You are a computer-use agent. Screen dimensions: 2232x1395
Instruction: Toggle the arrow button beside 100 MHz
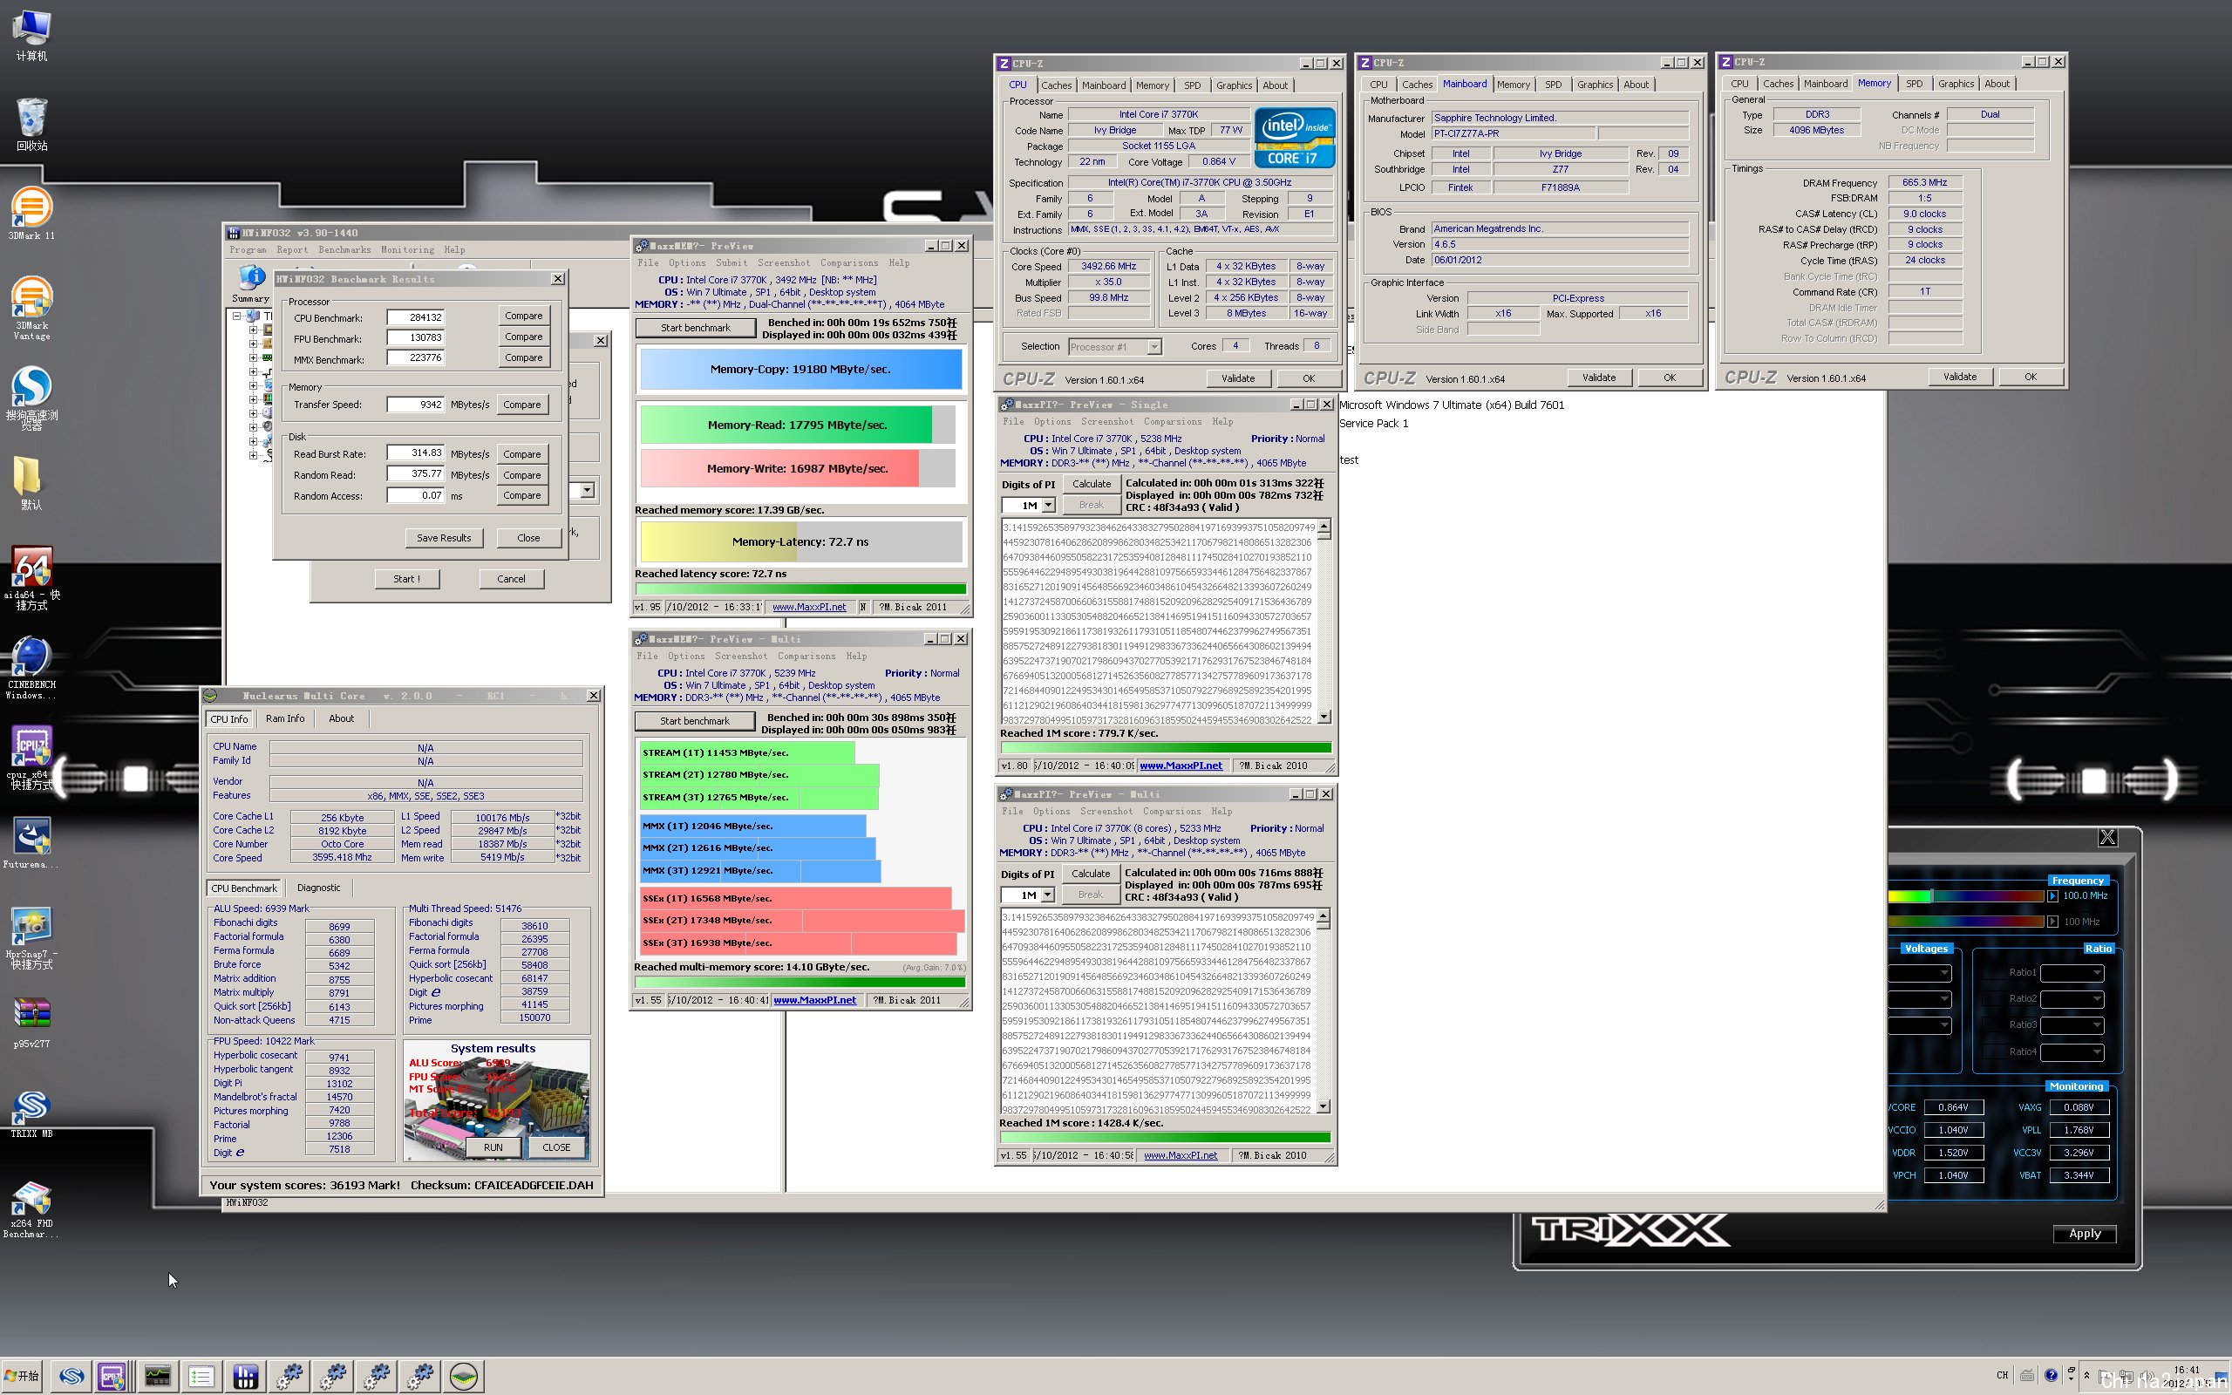click(2052, 921)
